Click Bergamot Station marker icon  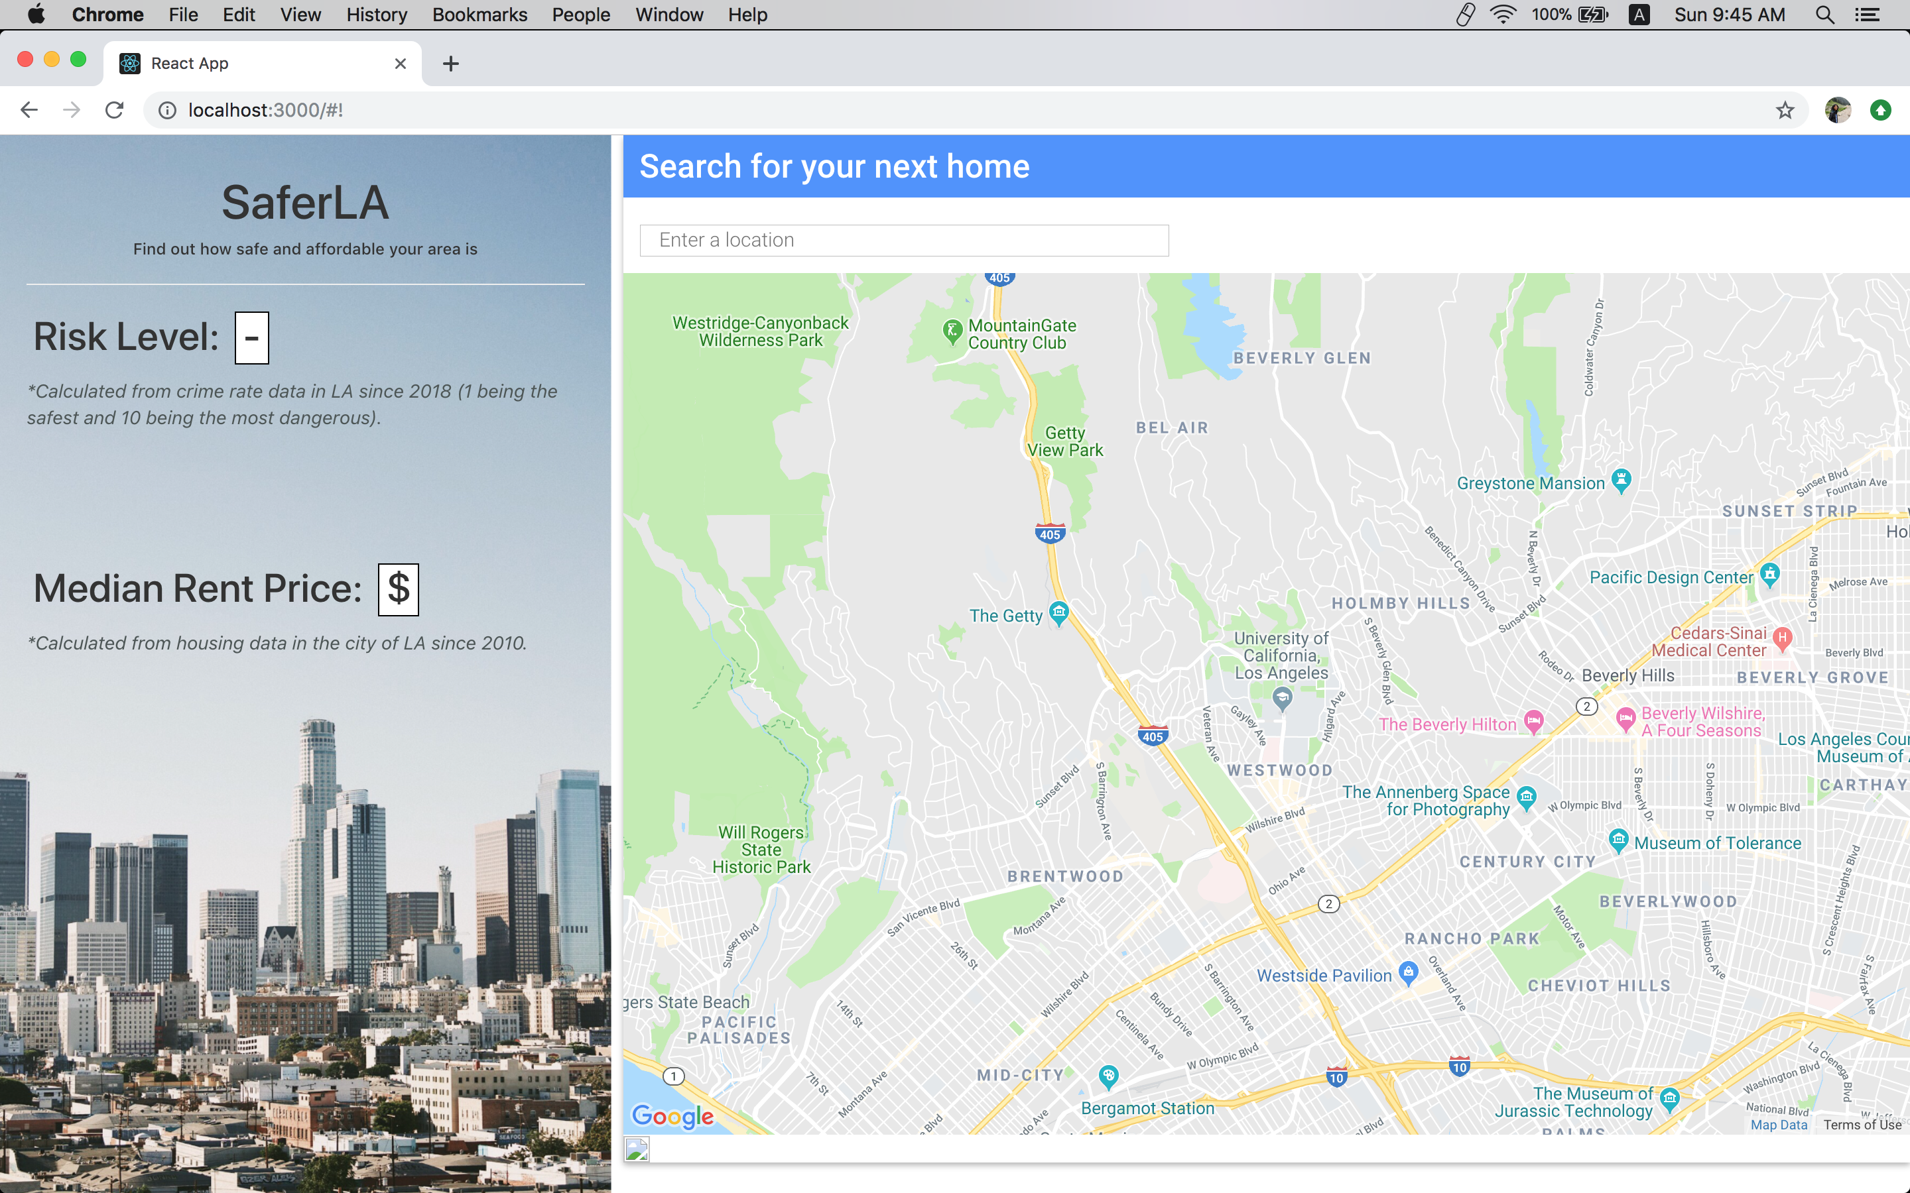coord(1109,1076)
